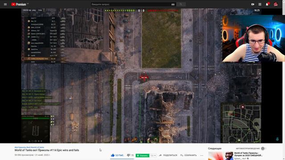Screen dimensions: 285x160
Task: Open suggested video title World of Tanks Приколы
Action: 248,154
